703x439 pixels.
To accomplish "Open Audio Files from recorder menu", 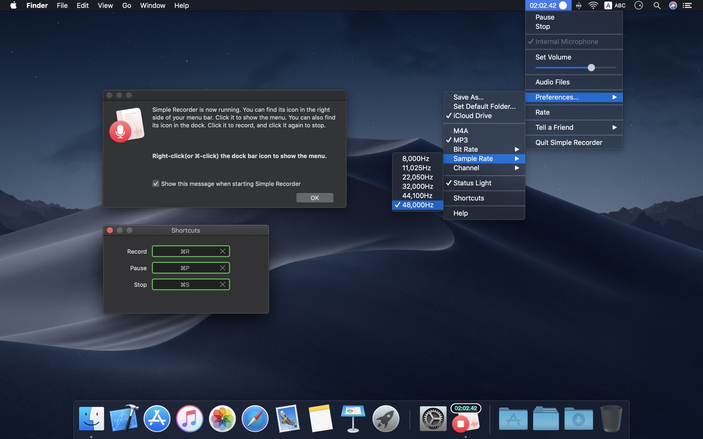I will tap(552, 82).
